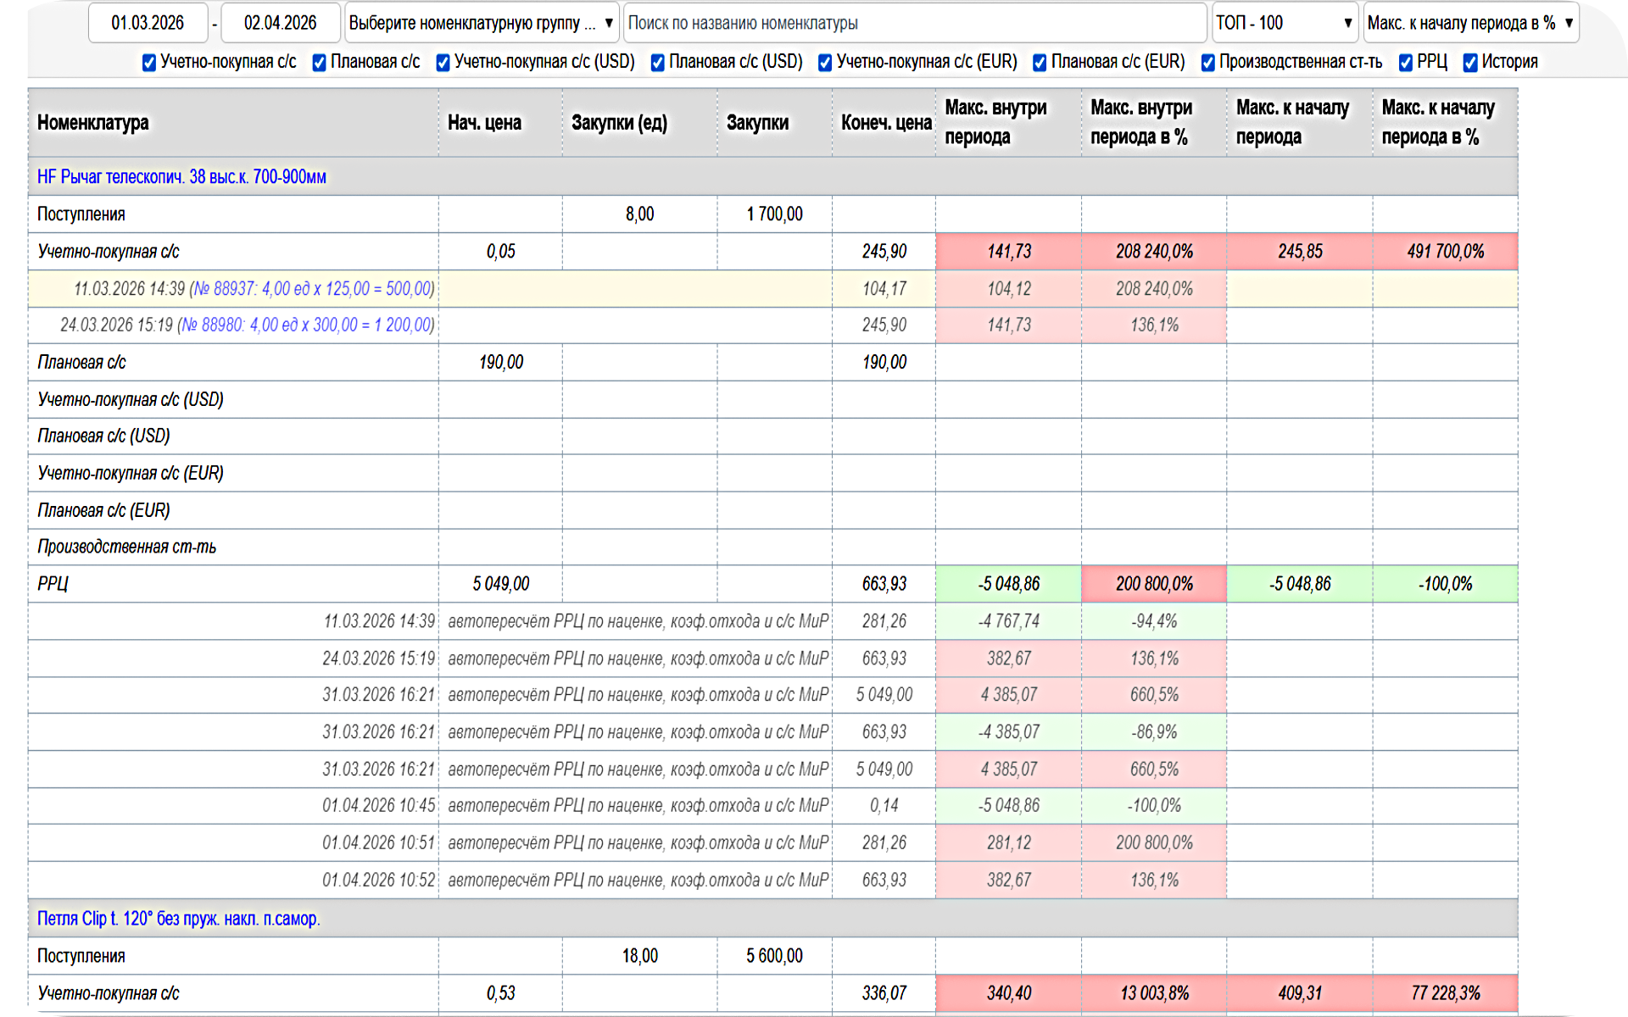
Task: Disable the Плановая с/с (USD) checkbox
Action: [657, 63]
